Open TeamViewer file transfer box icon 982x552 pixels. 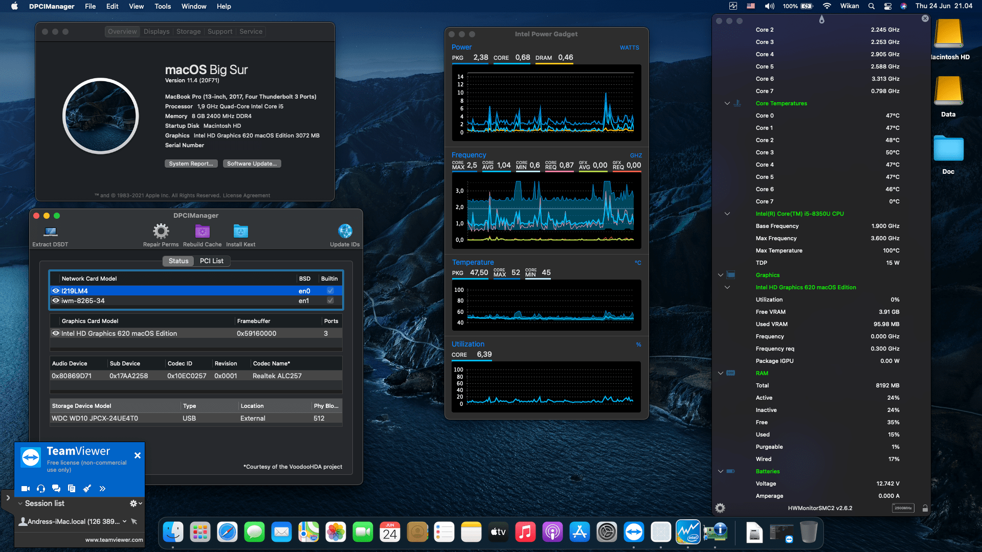click(72, 489)
